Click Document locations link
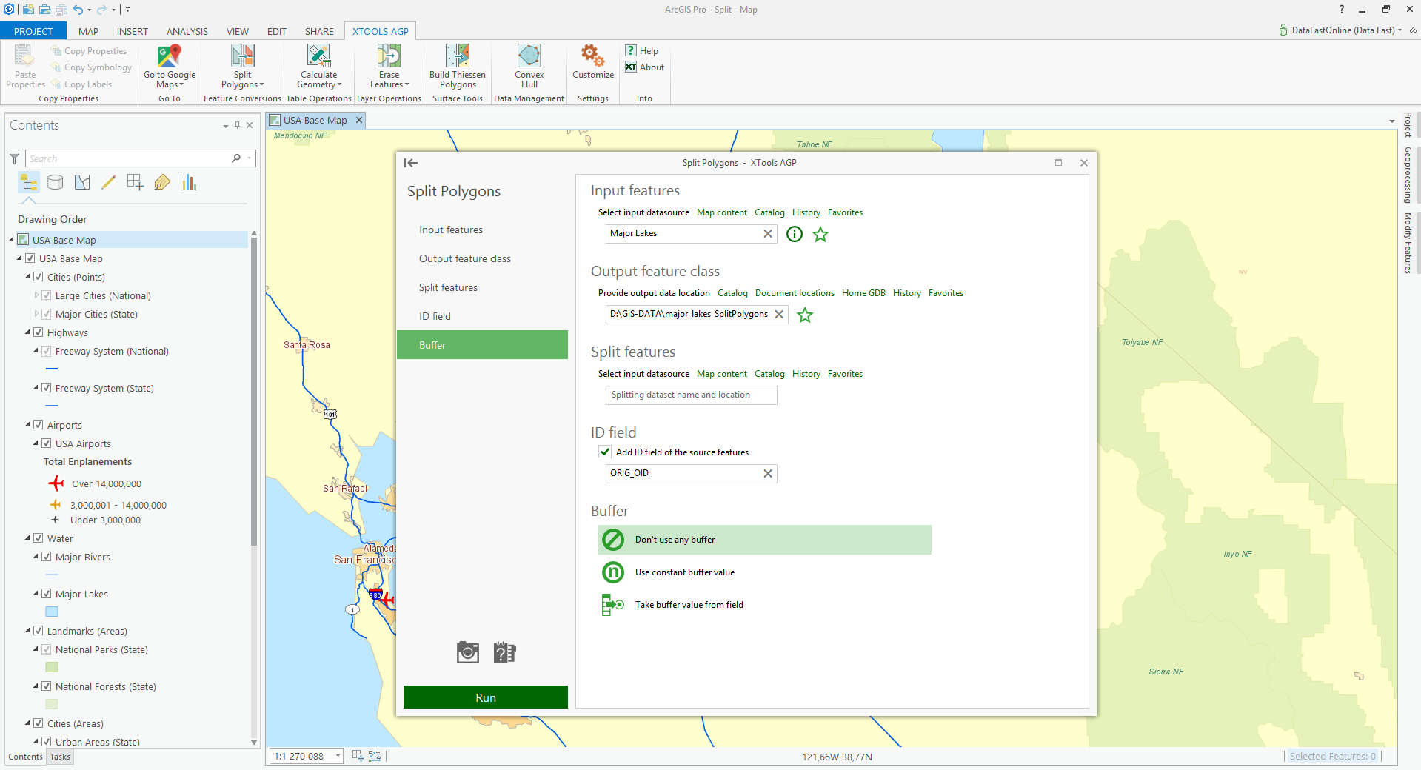This screenshot has height=770, width=1421. click(795, 293)
